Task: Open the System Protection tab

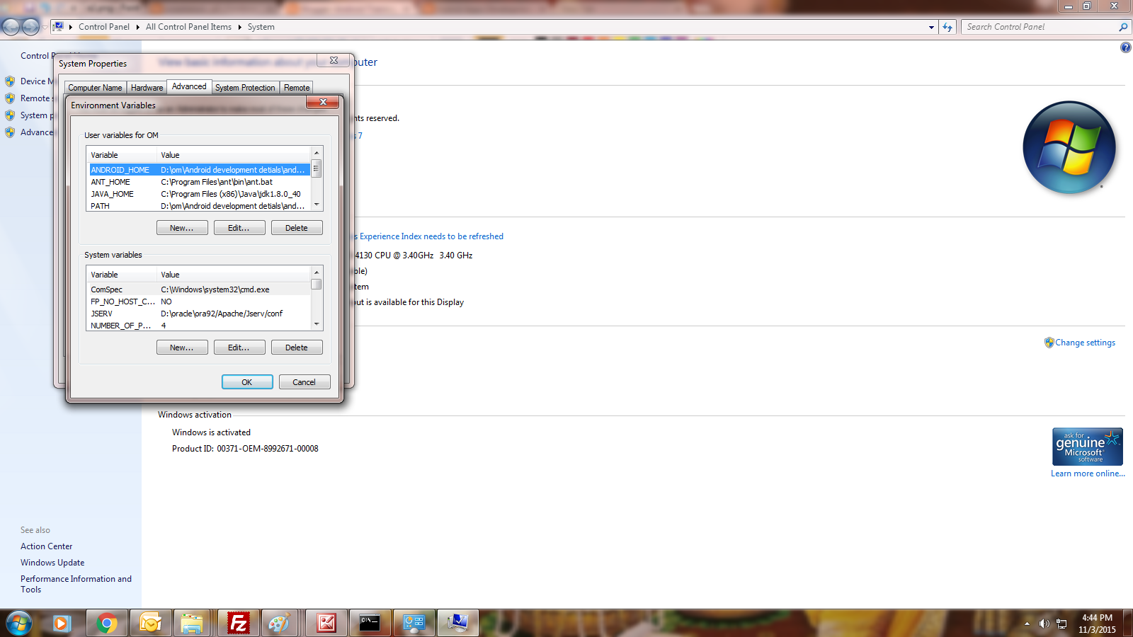Action: coord(245,87)
